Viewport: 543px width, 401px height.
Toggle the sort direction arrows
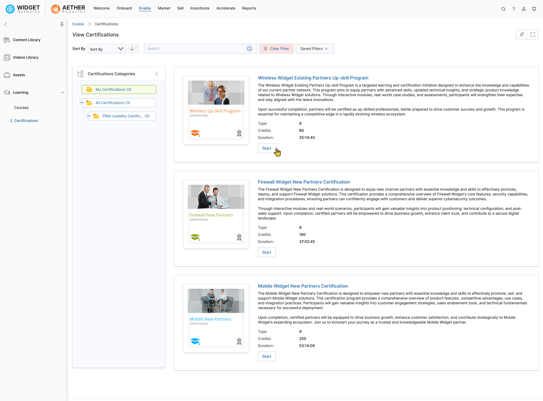[134, 48]
